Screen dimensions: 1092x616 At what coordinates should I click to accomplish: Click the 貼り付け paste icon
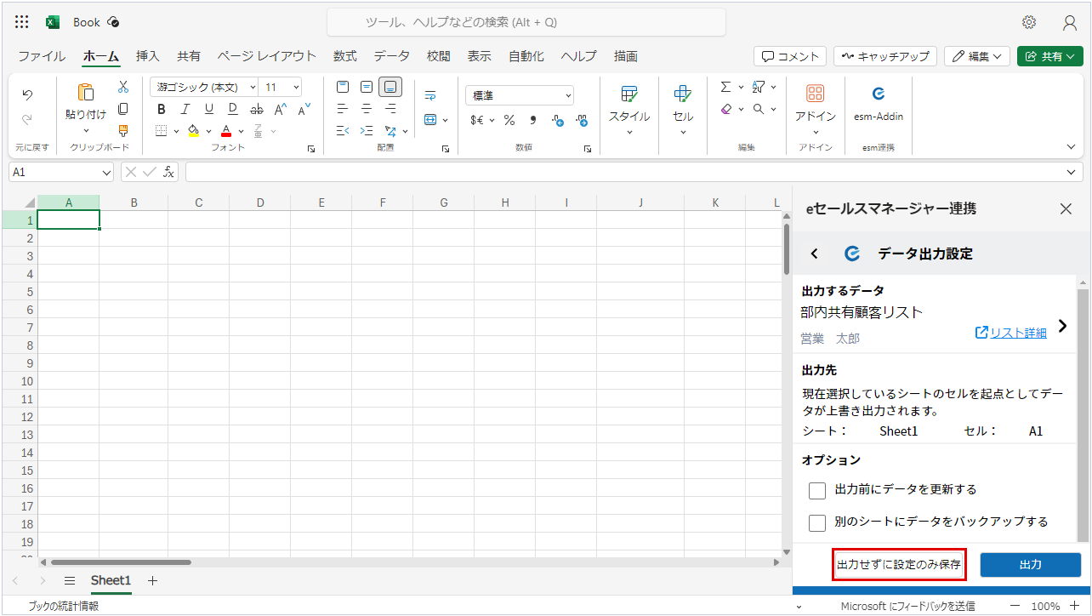(86, 92)
